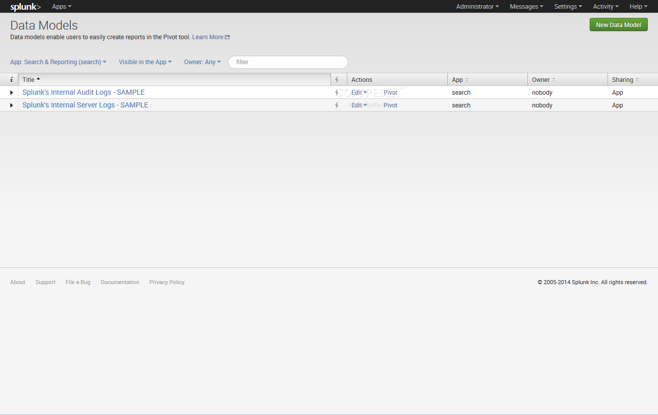Open Splunk's Internal Server Logs - SAMPLE
The width and height of the screenshot is (658, 415).
click(85, 105)
